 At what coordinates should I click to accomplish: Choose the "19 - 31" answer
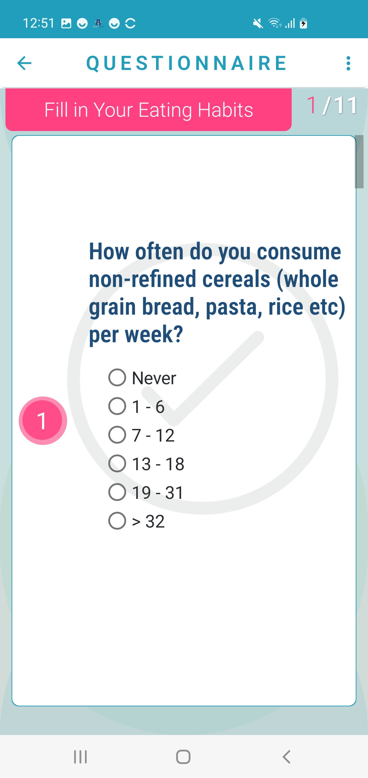[x=117, y=492]
